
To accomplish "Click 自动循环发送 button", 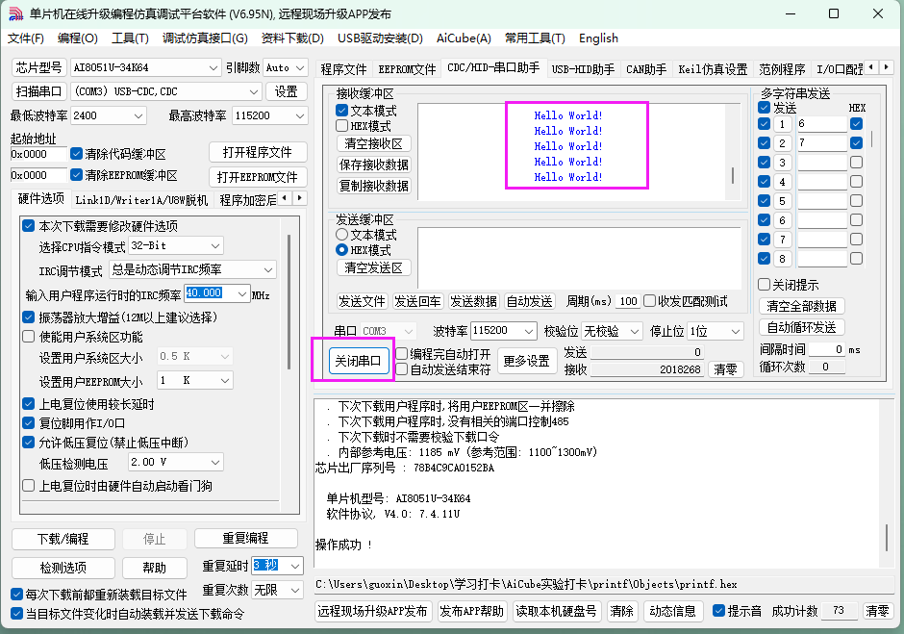I will (801, 327).
